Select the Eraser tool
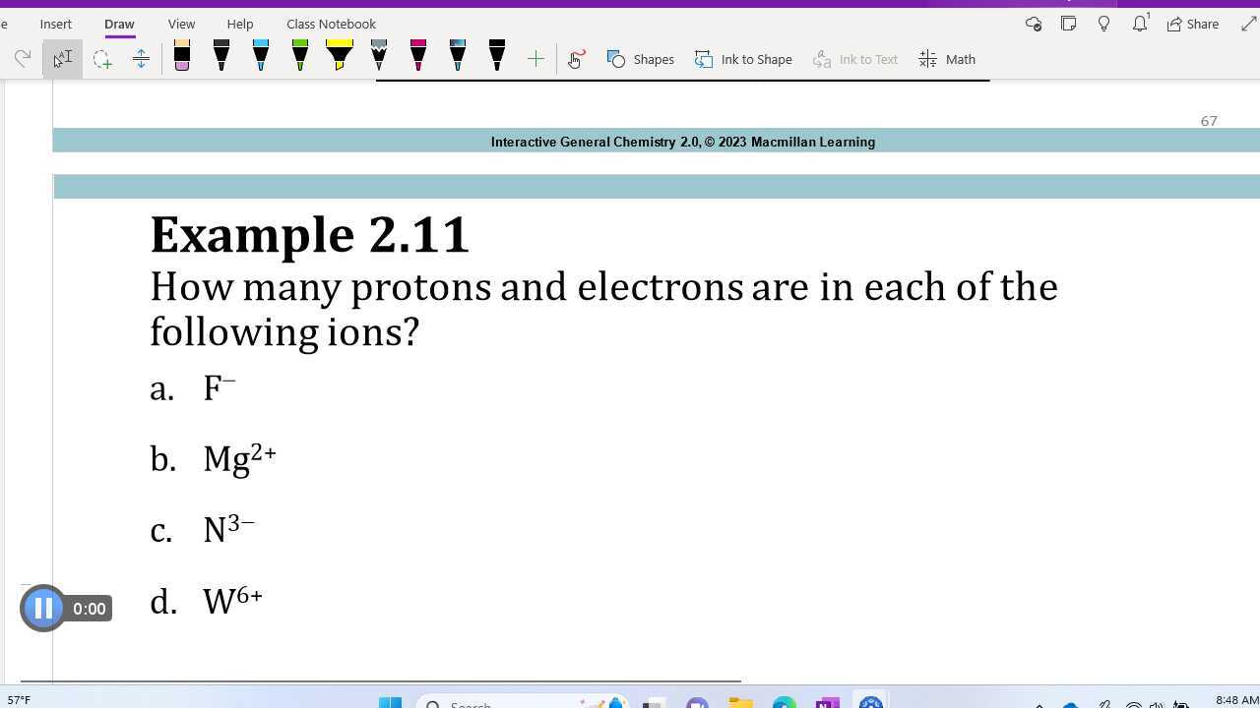This screenshot has height=708, width=1260. click(x=182, y=57)
